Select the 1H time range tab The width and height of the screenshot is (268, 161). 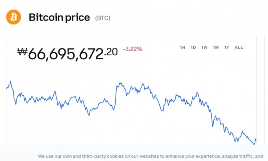coord(182,48)
